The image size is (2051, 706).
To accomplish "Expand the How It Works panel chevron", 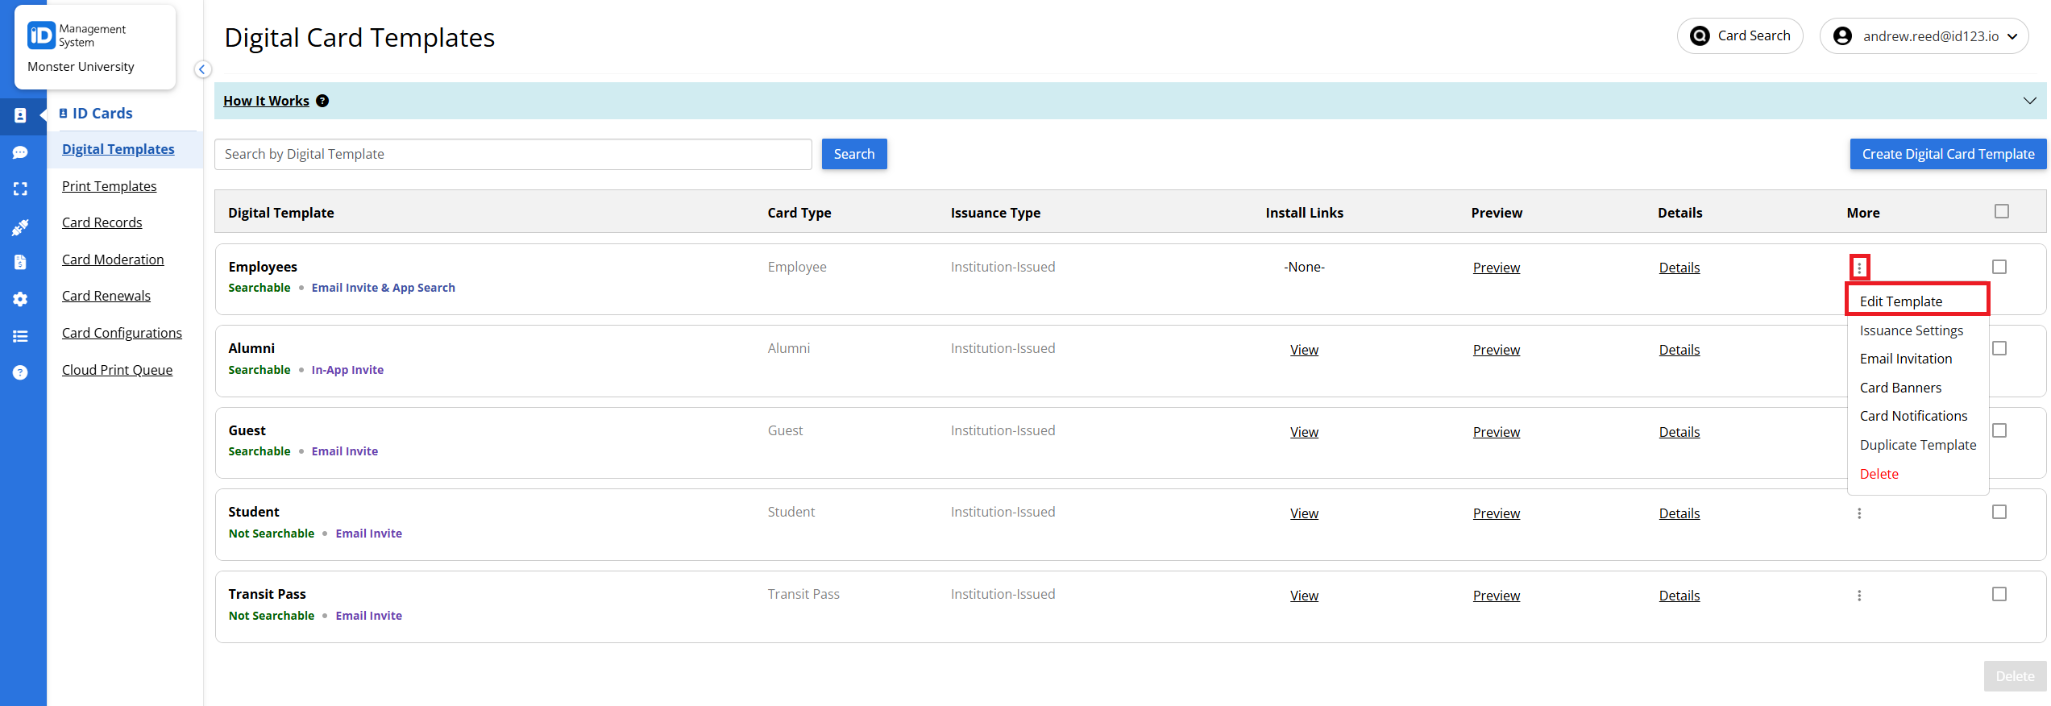I will pyautogui.click(x=2029, y=101).
